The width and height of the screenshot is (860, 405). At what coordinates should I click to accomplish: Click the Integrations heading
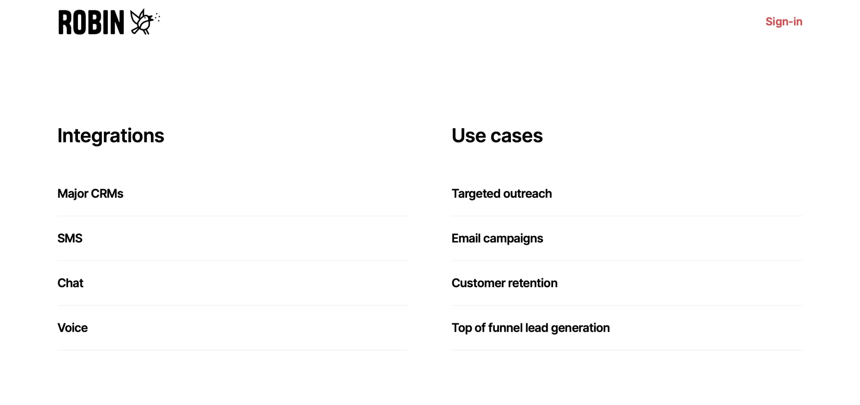[x=111, y=136]
